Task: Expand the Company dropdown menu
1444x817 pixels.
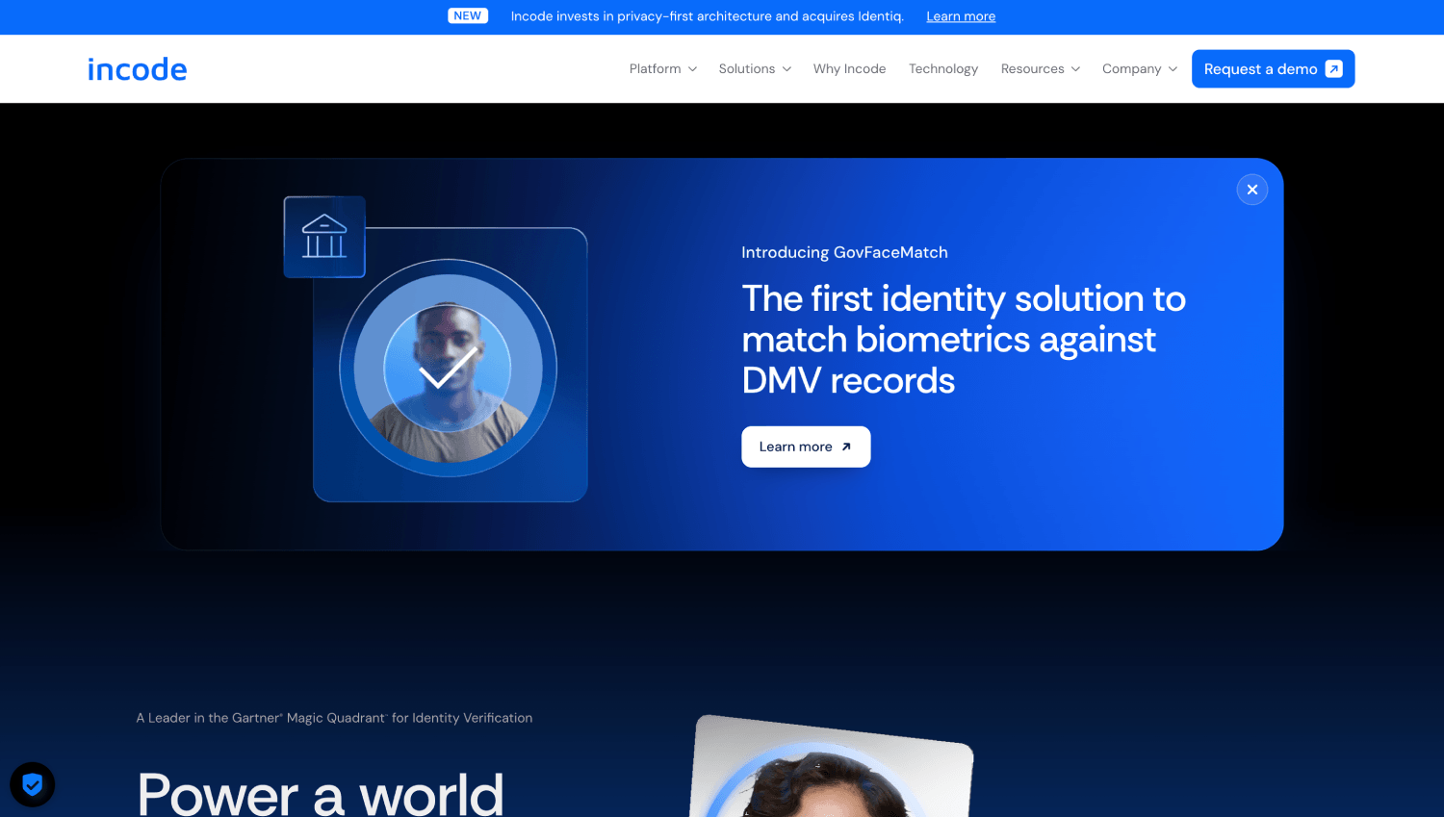Action: point(1140,69)
